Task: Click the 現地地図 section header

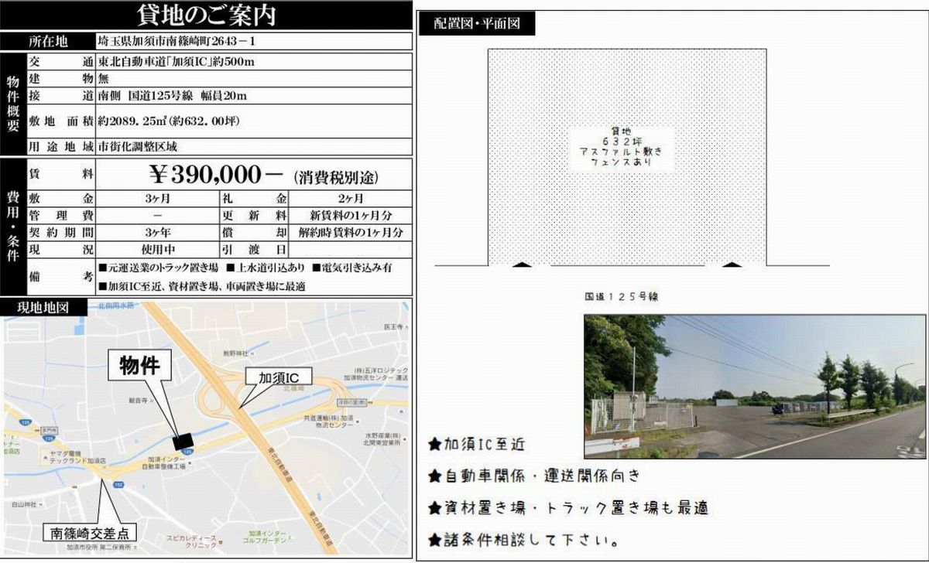Action: click(x=43, y=307)
